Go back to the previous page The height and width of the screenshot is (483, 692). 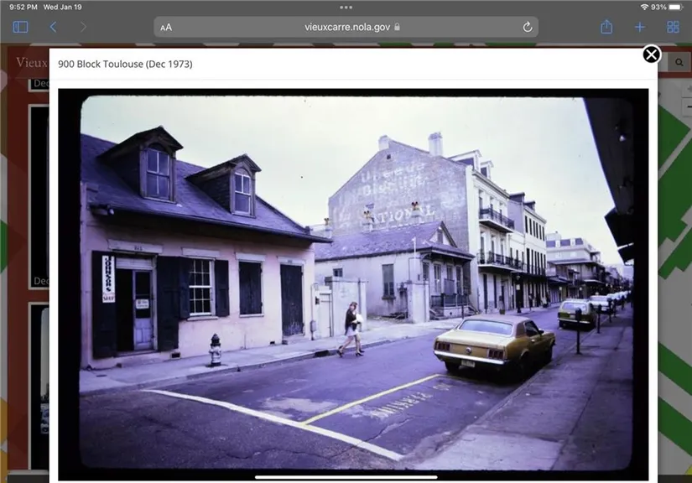tap(54, 27)
